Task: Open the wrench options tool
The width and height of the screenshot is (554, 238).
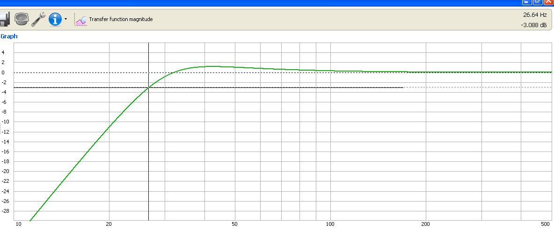Action: click(x=38, y=19)
